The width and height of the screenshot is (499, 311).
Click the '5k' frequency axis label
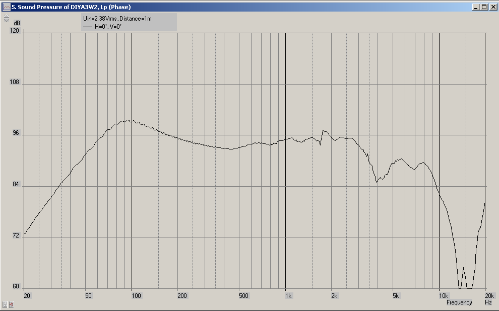[396, 296]
